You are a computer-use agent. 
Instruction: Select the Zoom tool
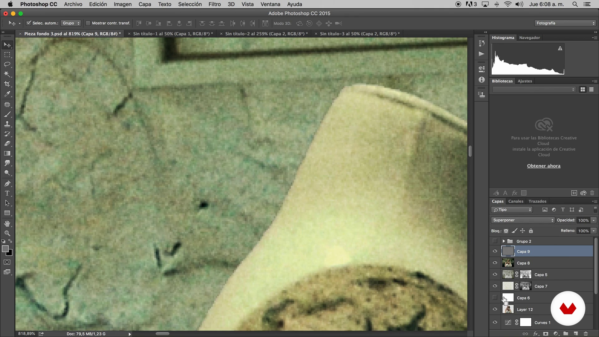pos(7,233)
